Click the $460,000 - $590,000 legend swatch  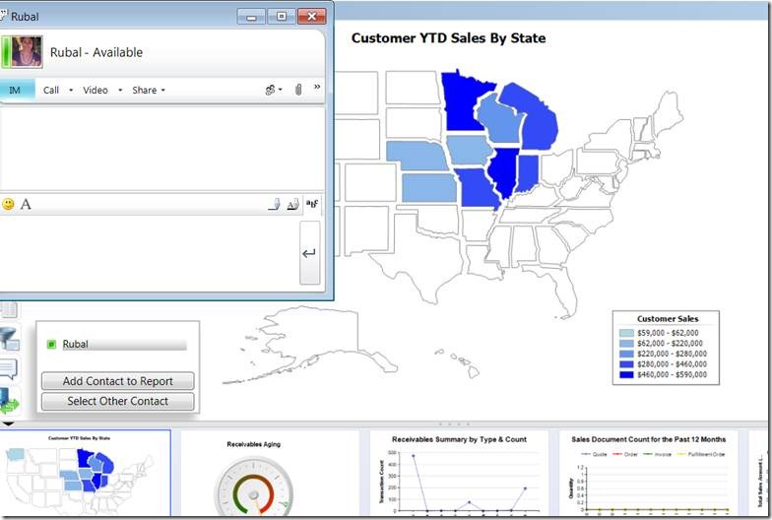click(626, 374)
